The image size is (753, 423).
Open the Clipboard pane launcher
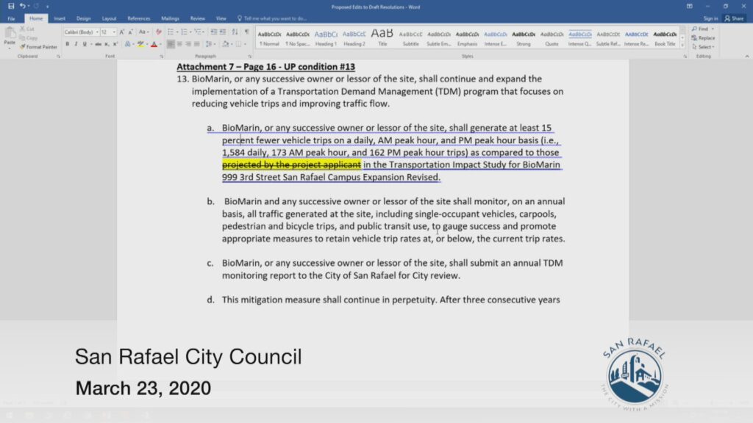[59, 57]
